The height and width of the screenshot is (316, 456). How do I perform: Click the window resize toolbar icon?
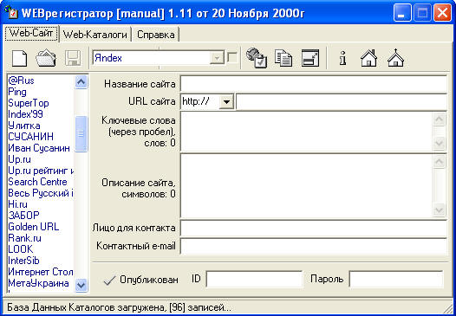pos(310,58)
